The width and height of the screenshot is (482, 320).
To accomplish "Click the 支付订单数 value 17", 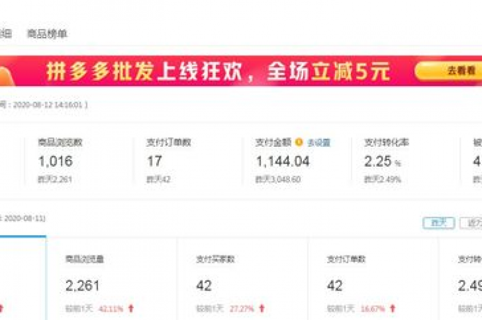I will tap(154, 161).
